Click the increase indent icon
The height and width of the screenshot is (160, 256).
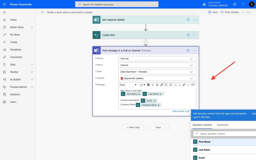pyautogui.click(x=179, y=85)
